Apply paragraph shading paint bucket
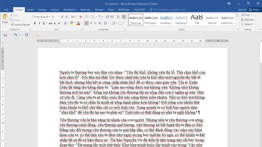Viewport: 262px width, 147px height. (114, 23)
